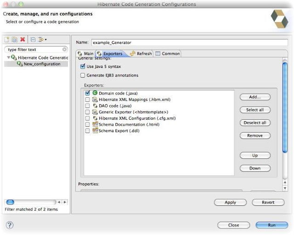Click the duplicate configuration icon
The width and height of the screenshot is (294, 235).
15,39
